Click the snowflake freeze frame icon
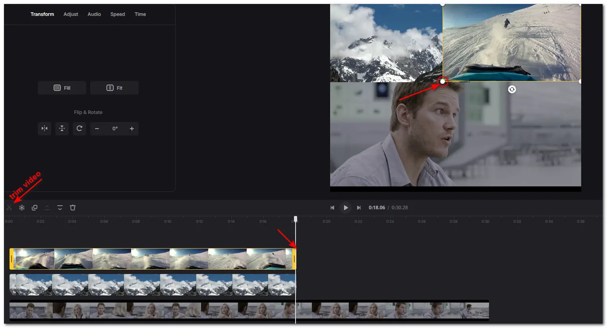607x328 pixels. click(x=22, y=208)
